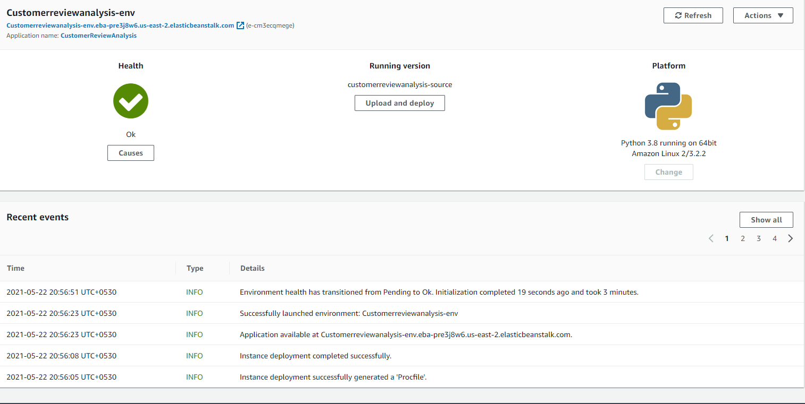The image size is (805, 404).
Task: Click event 'Application available at' details
Action: 406,334
